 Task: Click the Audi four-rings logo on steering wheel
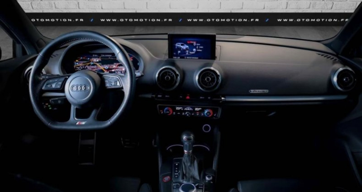[x=81, y=87]
